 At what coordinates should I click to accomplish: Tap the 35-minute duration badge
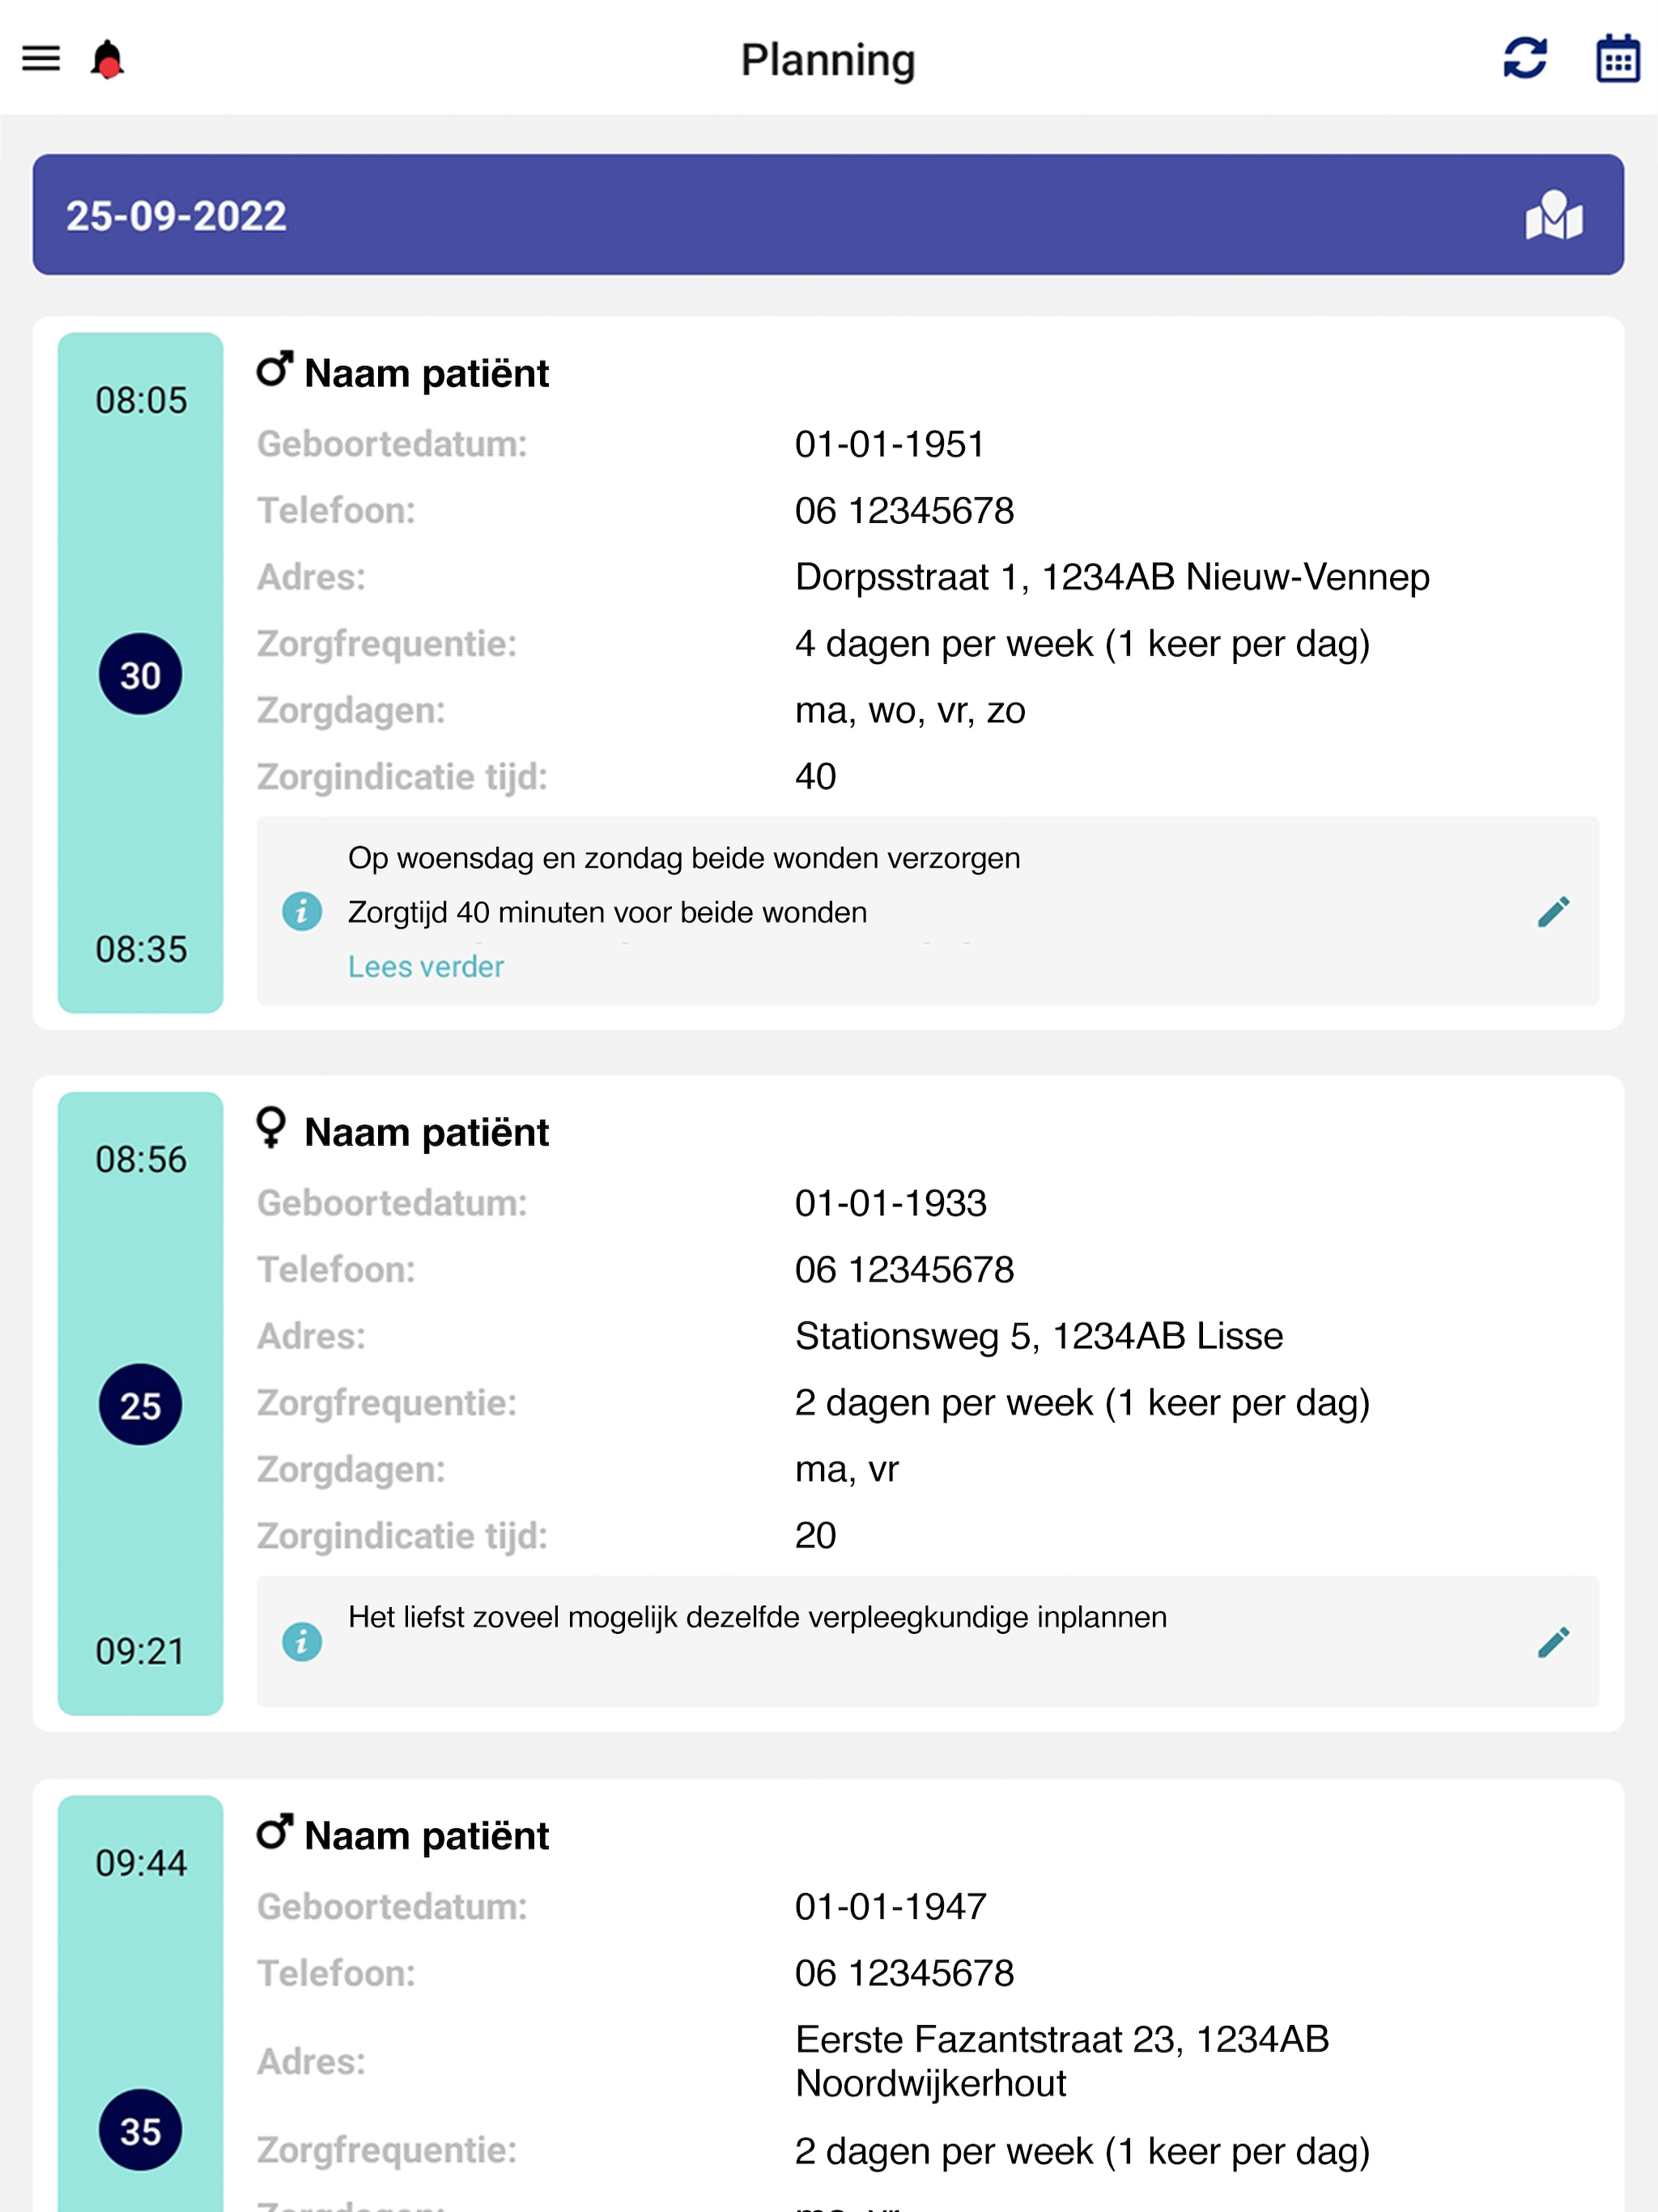(140, 2130)
